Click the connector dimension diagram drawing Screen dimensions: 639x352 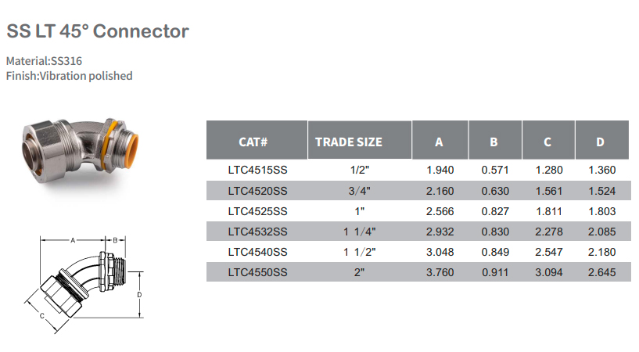click(84, 284)
